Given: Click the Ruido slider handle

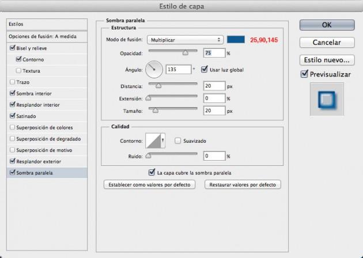Looking at the screenshot, I should coord(148,156).
